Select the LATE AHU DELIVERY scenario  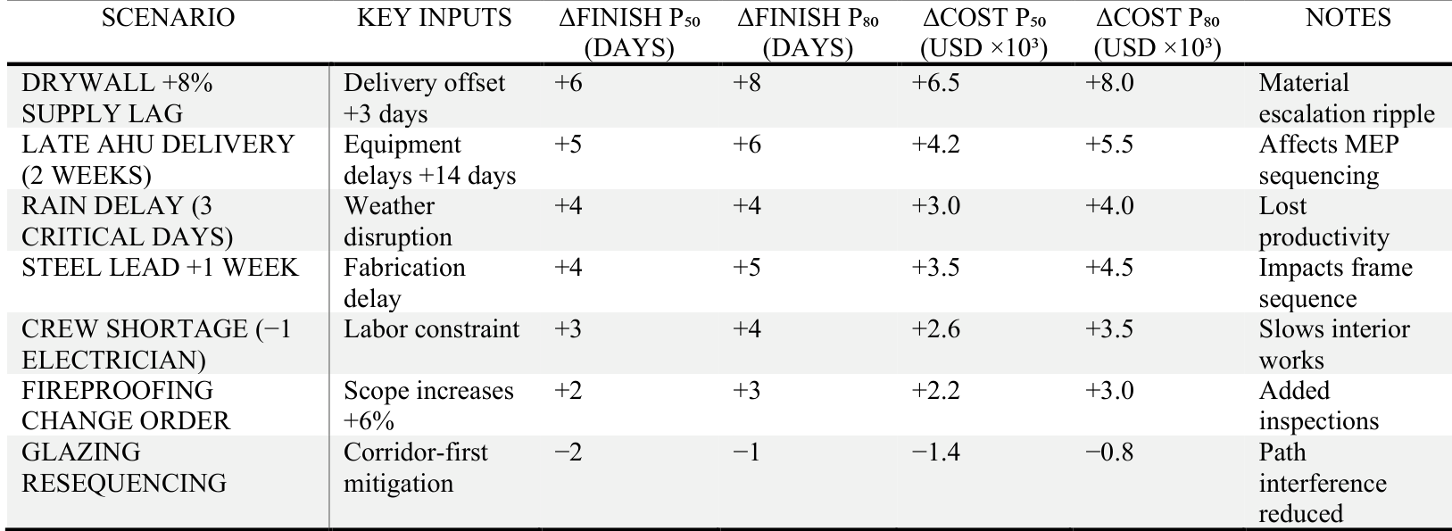click(157, 160)
